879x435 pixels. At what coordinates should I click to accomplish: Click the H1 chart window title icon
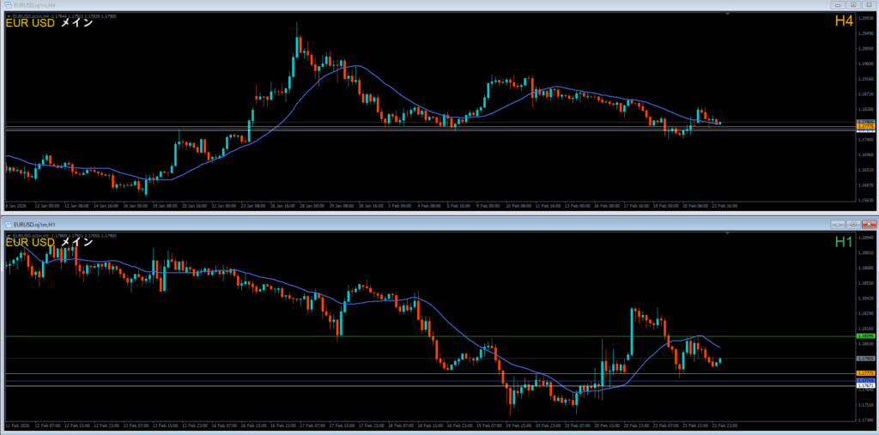tap(7, 224)
